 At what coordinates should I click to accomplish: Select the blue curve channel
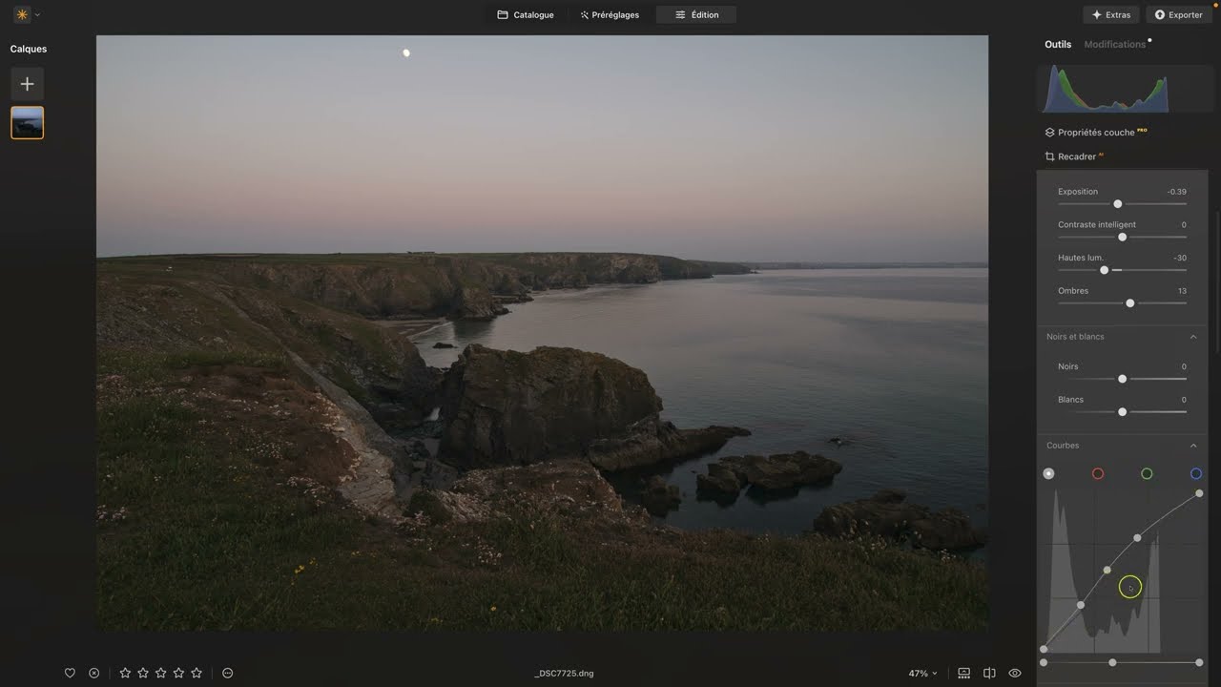[x=1196, y=473]
